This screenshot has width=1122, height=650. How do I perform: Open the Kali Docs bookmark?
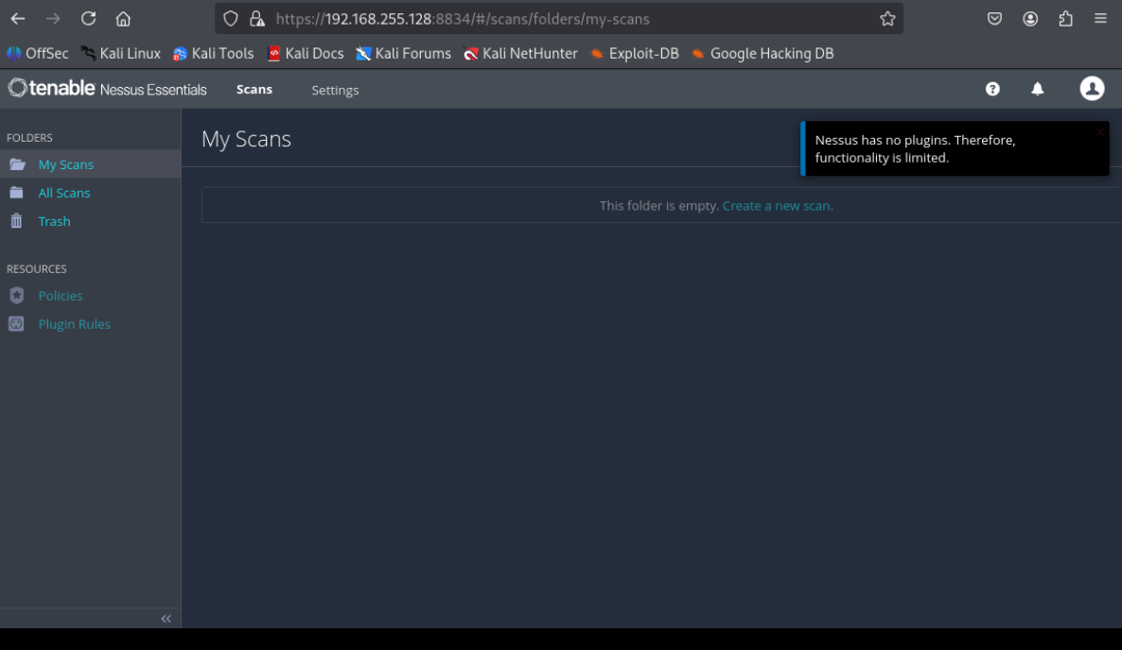(x=305, y=54)
